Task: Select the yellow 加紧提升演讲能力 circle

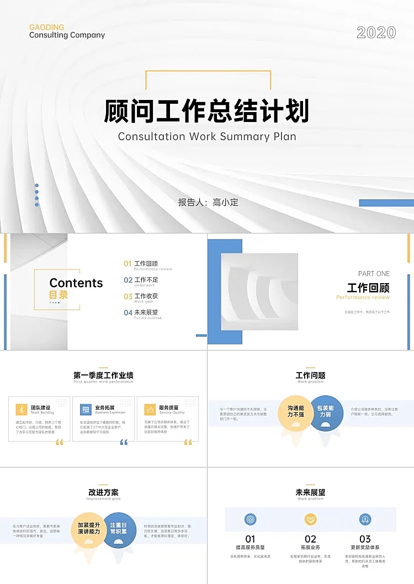Action: 88,529
